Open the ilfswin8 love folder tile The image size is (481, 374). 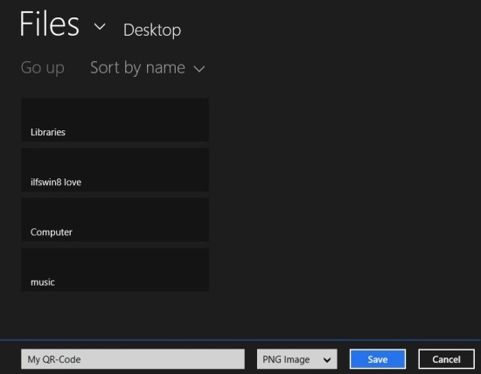tap(115, 170)
